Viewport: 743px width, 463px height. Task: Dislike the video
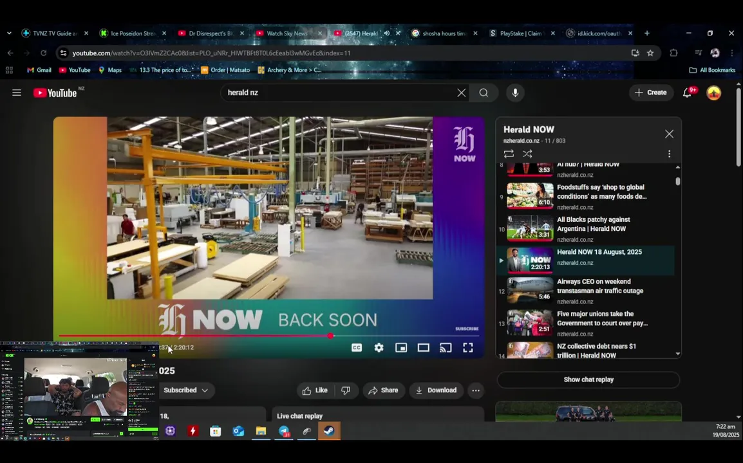pos(346,390)
